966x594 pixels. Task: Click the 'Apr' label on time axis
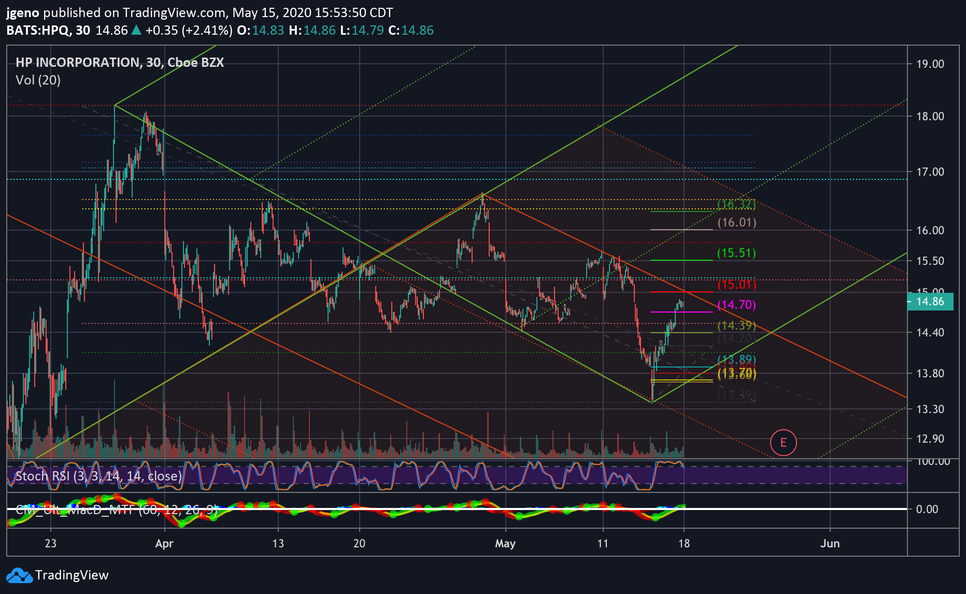pyautogui.click(x=164, y=544)
